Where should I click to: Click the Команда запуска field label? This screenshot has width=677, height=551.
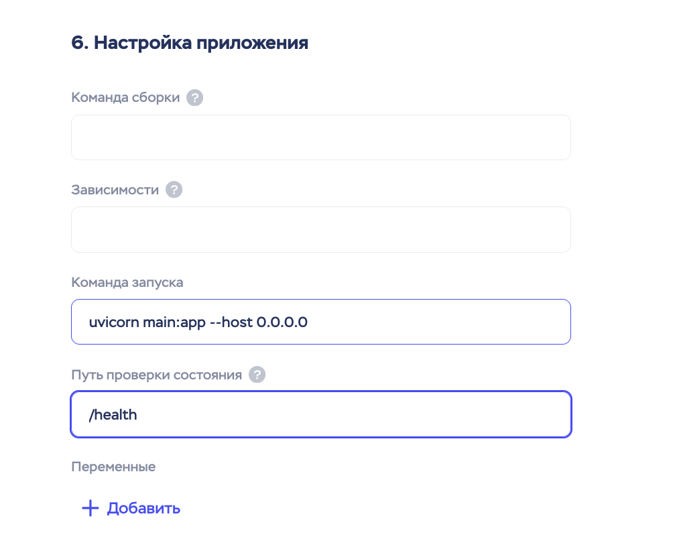point(127,282)
